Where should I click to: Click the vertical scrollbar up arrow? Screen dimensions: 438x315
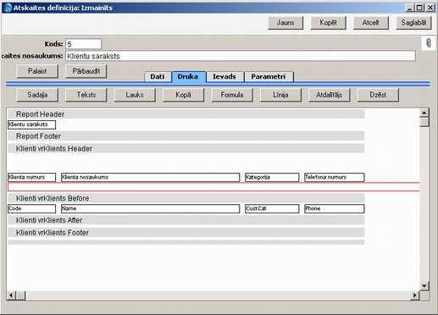[x=424, y=113]
